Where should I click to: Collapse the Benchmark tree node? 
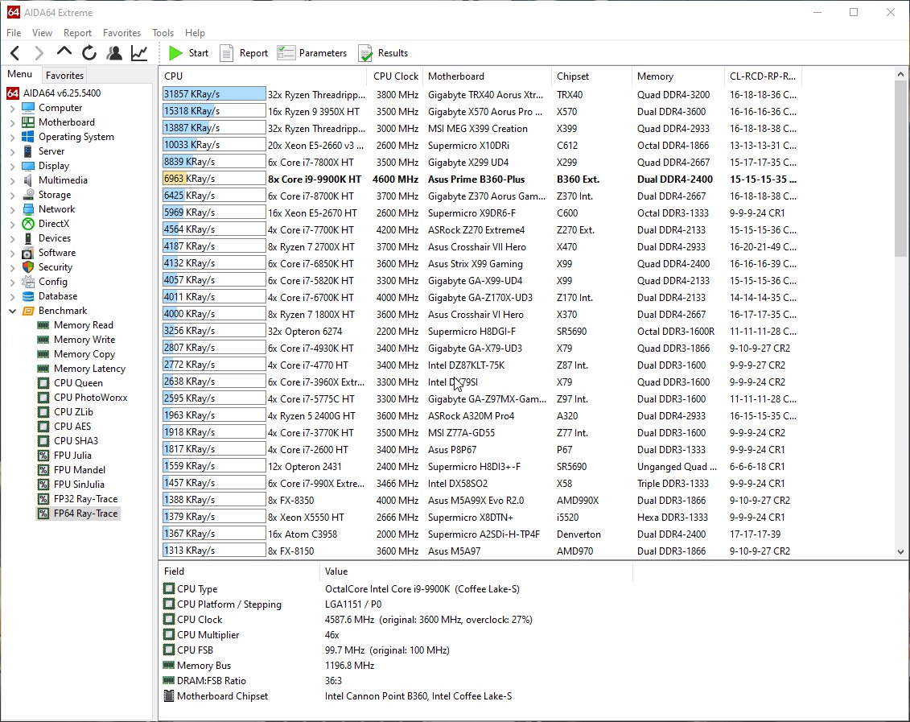click(x=13, y=311)
